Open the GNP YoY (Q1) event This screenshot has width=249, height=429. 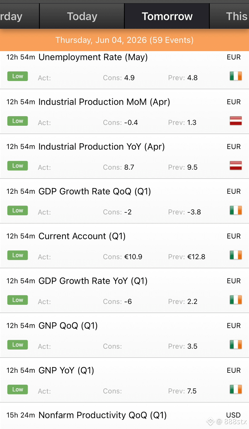pyautogui.click(x=124, y=380)
